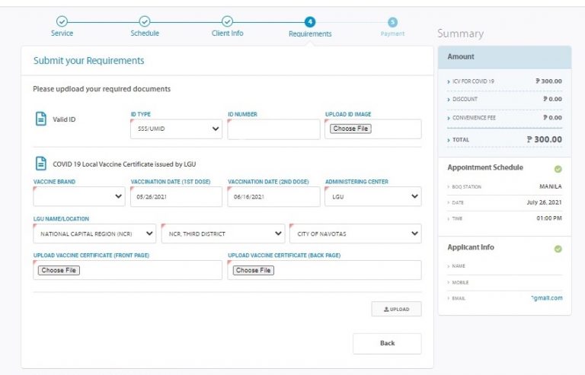Click the Valid ID document icon
585x375 pixels.
40,119
